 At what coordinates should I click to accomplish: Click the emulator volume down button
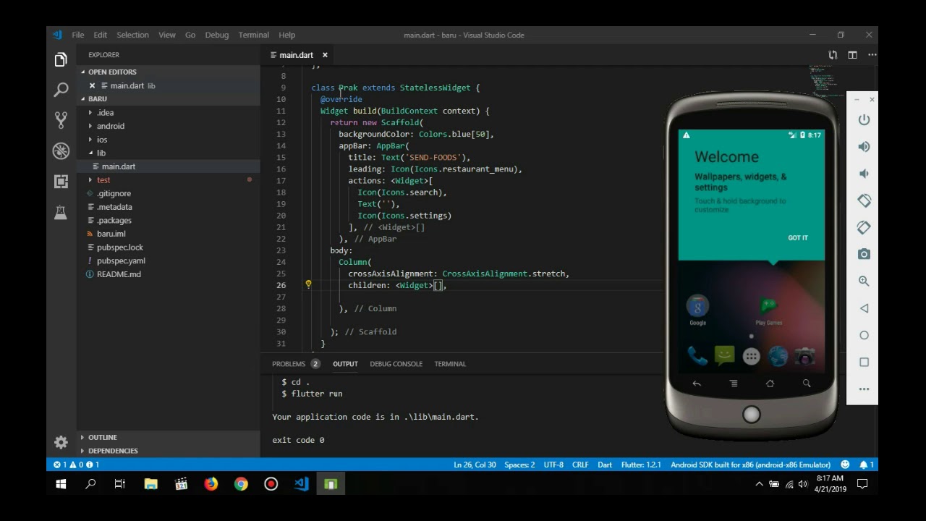864,174
